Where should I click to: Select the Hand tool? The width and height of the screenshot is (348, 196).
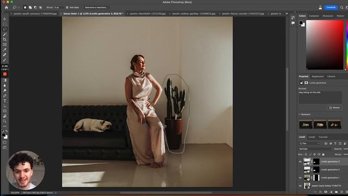pyautogui.click(x=5, y=116)
